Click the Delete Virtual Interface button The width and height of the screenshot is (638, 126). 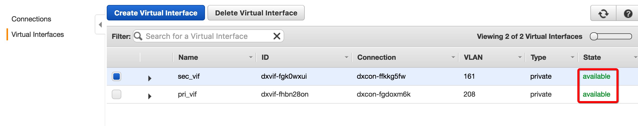click(x=256, y=13)
